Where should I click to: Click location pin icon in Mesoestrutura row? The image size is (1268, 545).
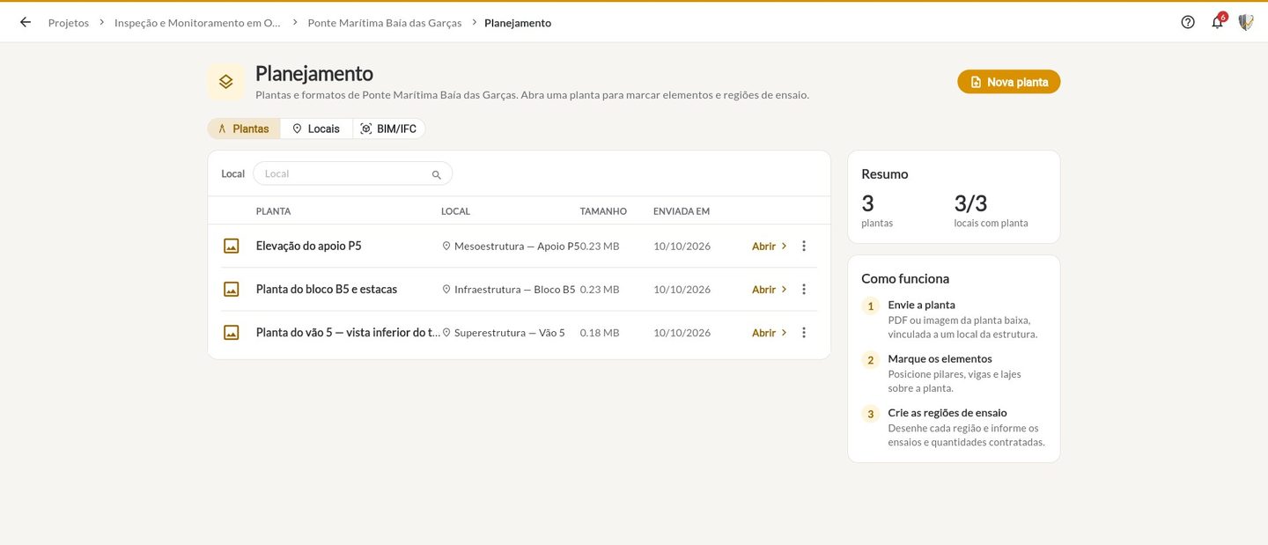[x=446, y=247]
